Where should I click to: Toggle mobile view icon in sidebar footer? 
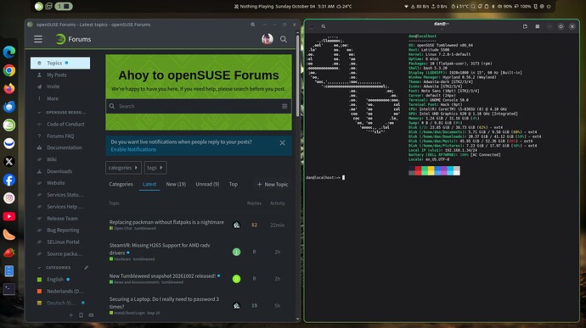pos(81,315)
